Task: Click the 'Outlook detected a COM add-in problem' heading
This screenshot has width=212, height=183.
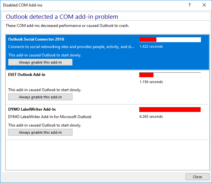Action: pos(62,17)
